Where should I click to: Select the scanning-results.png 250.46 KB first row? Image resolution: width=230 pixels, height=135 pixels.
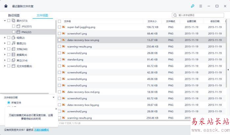pyautogui.click(x=141, y=47)
